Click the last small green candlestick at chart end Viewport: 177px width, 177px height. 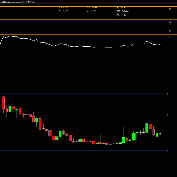tap(160, 134)
